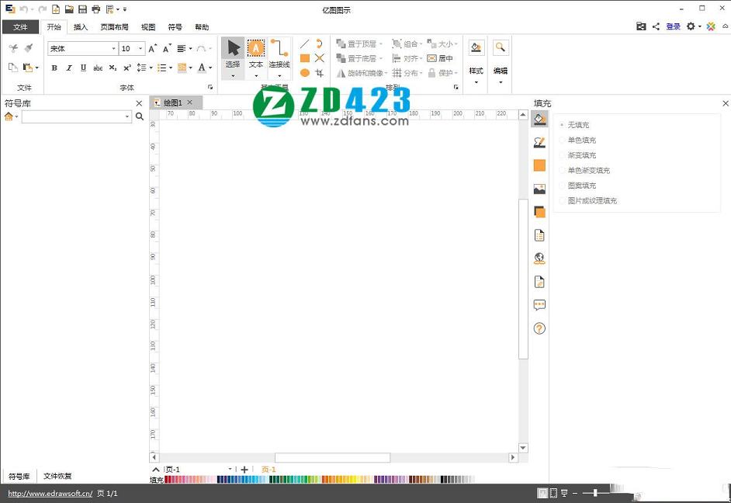Switch to the 插入 ribbon tab
This screenshot has width=731, height=503.
tap(81, 26)
